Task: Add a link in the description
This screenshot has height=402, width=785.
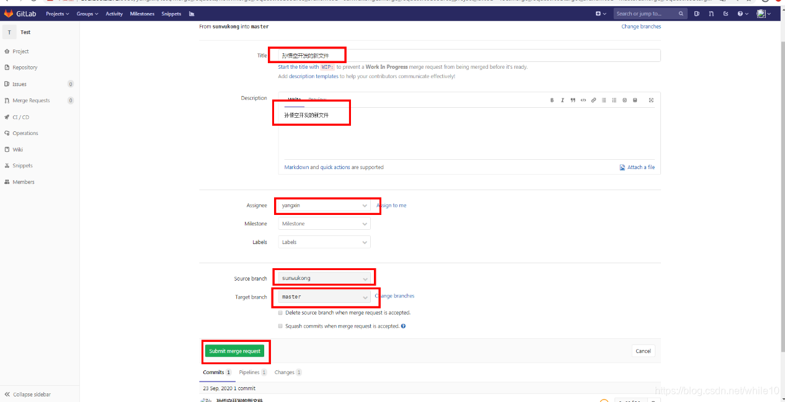Action: click(593, 100)
